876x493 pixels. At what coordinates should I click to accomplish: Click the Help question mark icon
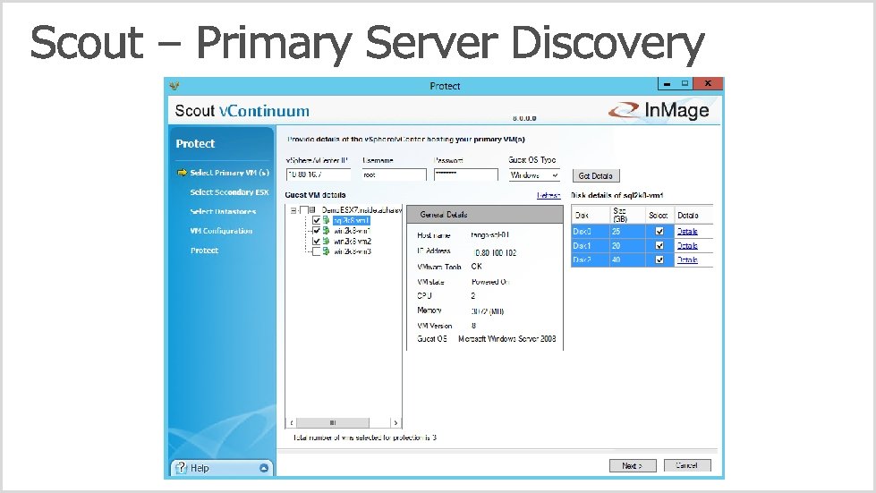tap(181, 468)
